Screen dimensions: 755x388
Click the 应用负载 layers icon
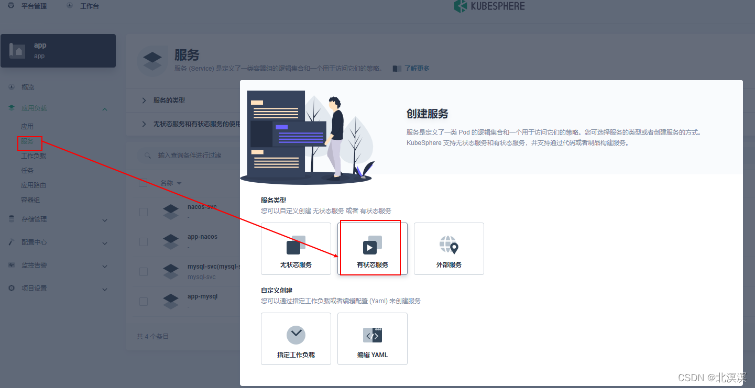(x=12, y=108)
